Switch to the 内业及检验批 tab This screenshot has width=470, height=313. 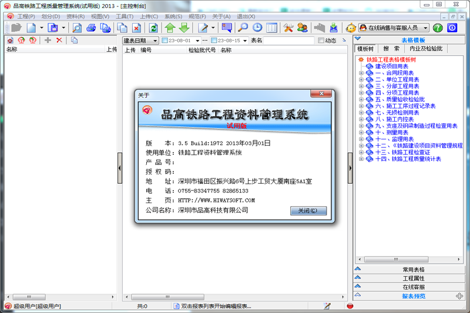(426, 49)
